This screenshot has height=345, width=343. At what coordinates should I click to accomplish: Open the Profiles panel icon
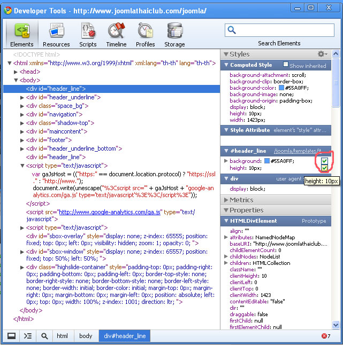tap(145, 30)
